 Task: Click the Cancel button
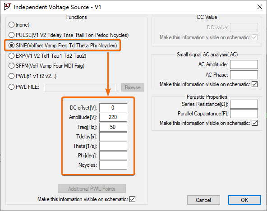click(x=203, y=200)
